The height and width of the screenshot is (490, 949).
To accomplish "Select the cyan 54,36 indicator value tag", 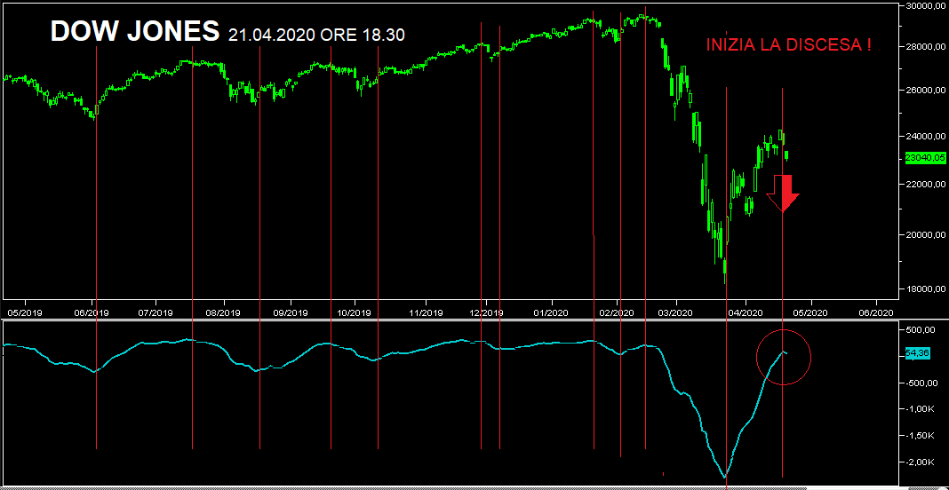I will (x=917, y=352).
